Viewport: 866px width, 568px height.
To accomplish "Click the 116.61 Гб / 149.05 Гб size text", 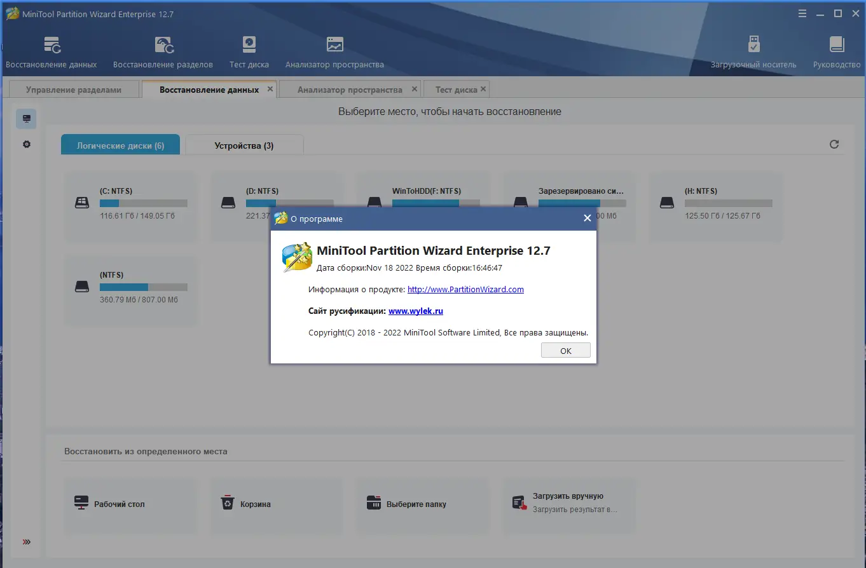I will tap(137, 216).
